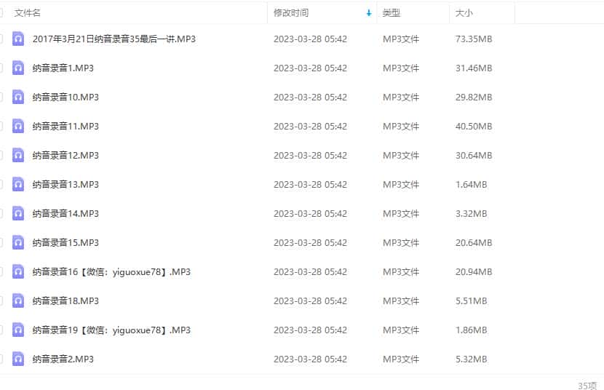Image resolution: width=604 pixels, height=390 pixels.
Task: Click the headphone icon beside 纳音录音10.MP3
Action: [x=18, y=97]
